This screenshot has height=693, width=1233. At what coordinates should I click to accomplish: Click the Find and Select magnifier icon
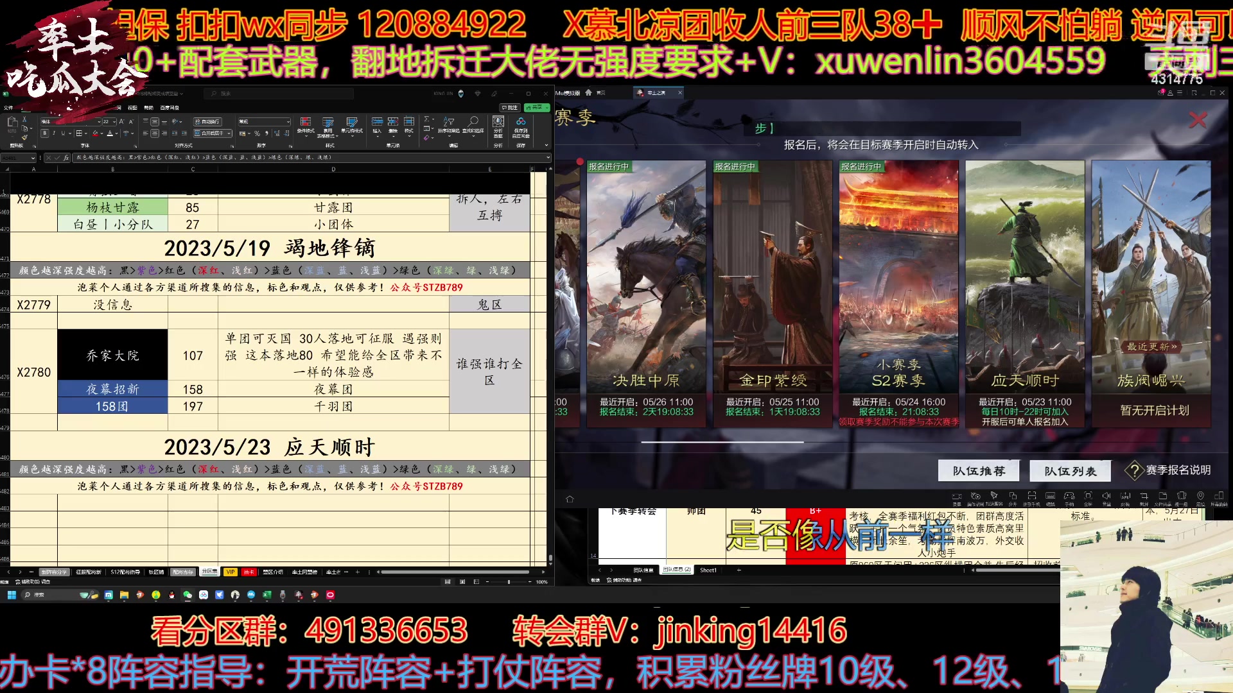(x=473, y=126)
